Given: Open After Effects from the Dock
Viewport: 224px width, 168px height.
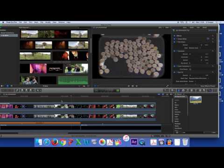Looking at the screenshot, I should 134,142.
